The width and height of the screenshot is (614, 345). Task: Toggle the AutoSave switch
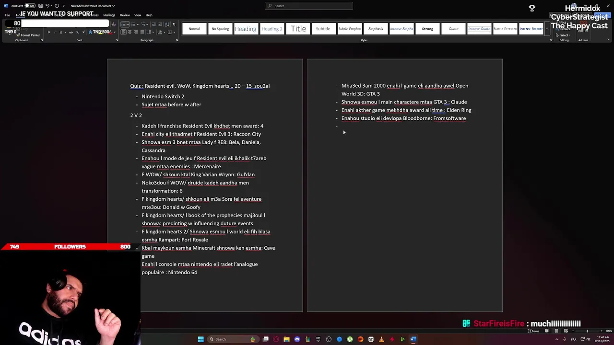[30, 6]
